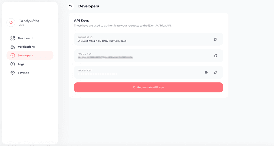This screenshot has height=146, width=274.
Task: Click the blurred Public Key value
Action: click(x=105, y=57)
